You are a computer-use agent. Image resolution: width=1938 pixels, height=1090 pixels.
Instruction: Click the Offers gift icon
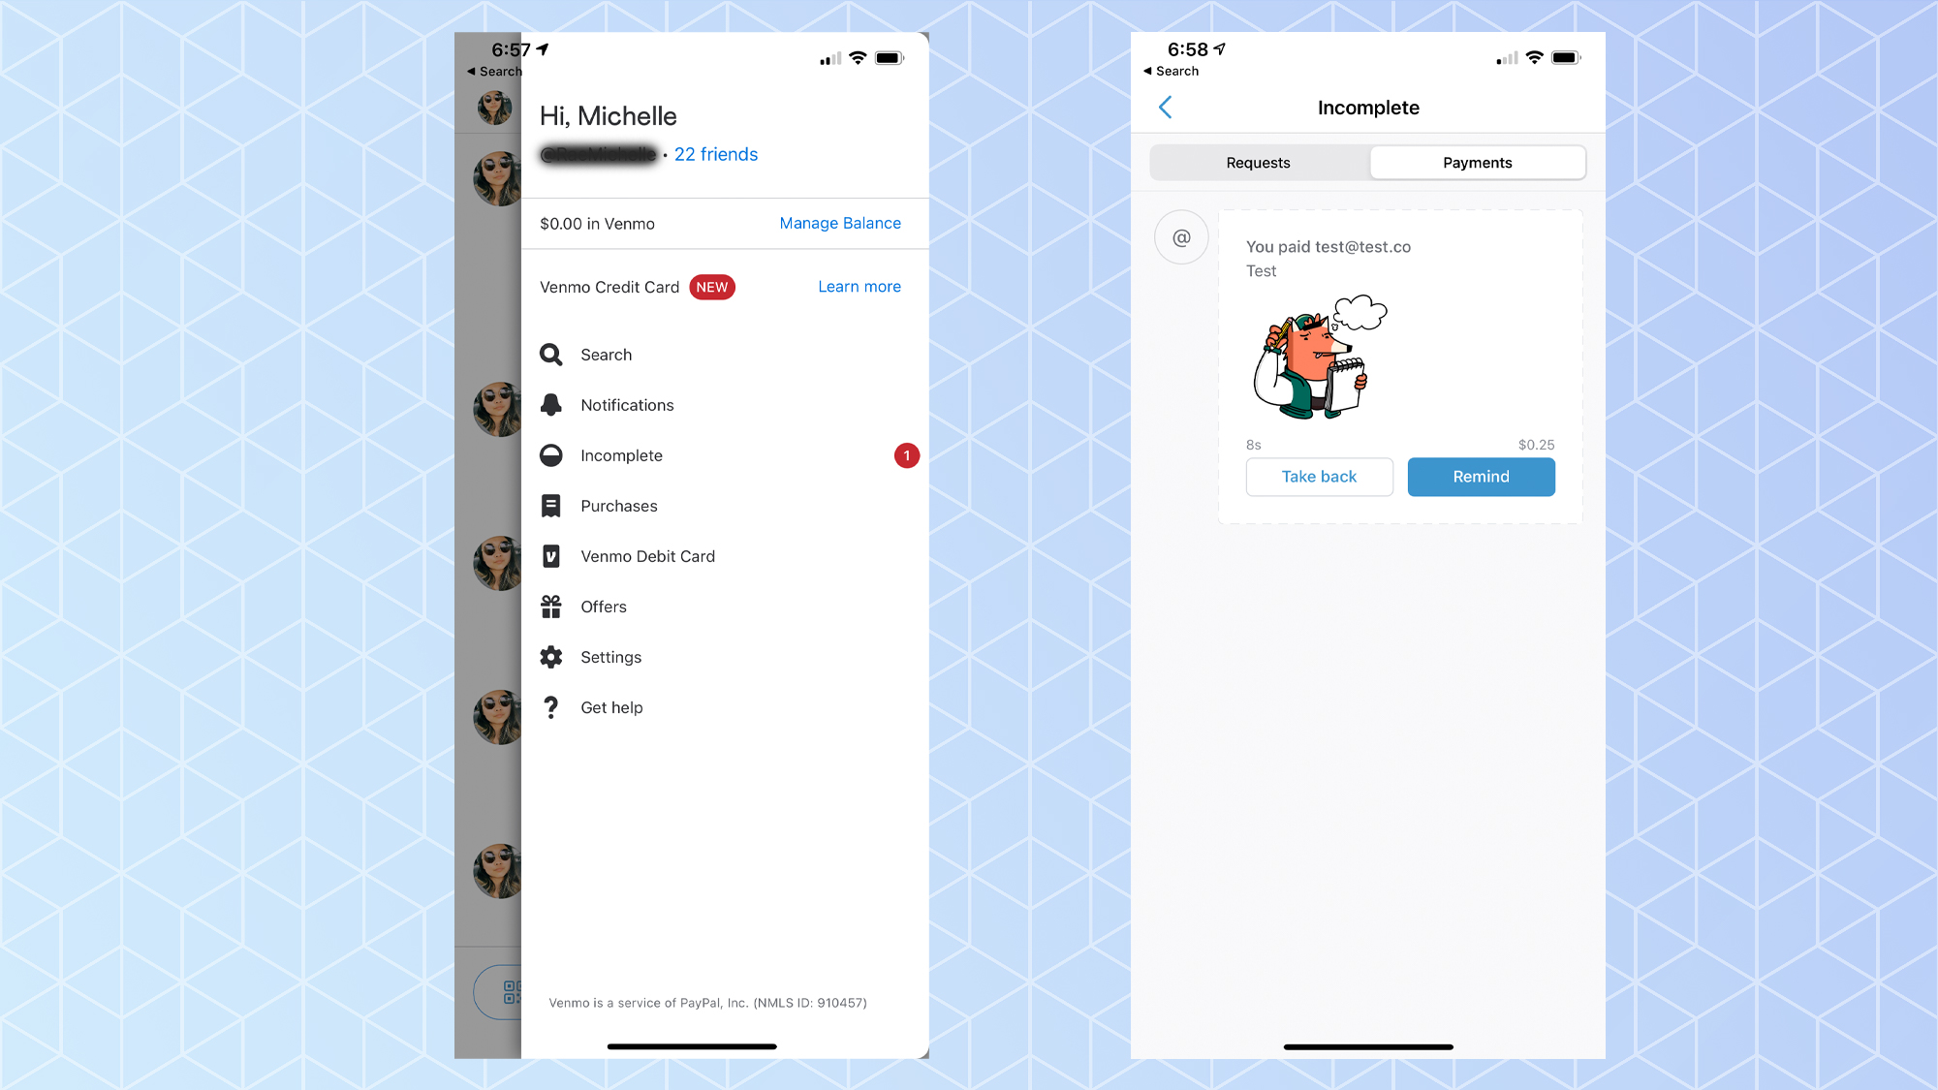click(552, 606)
